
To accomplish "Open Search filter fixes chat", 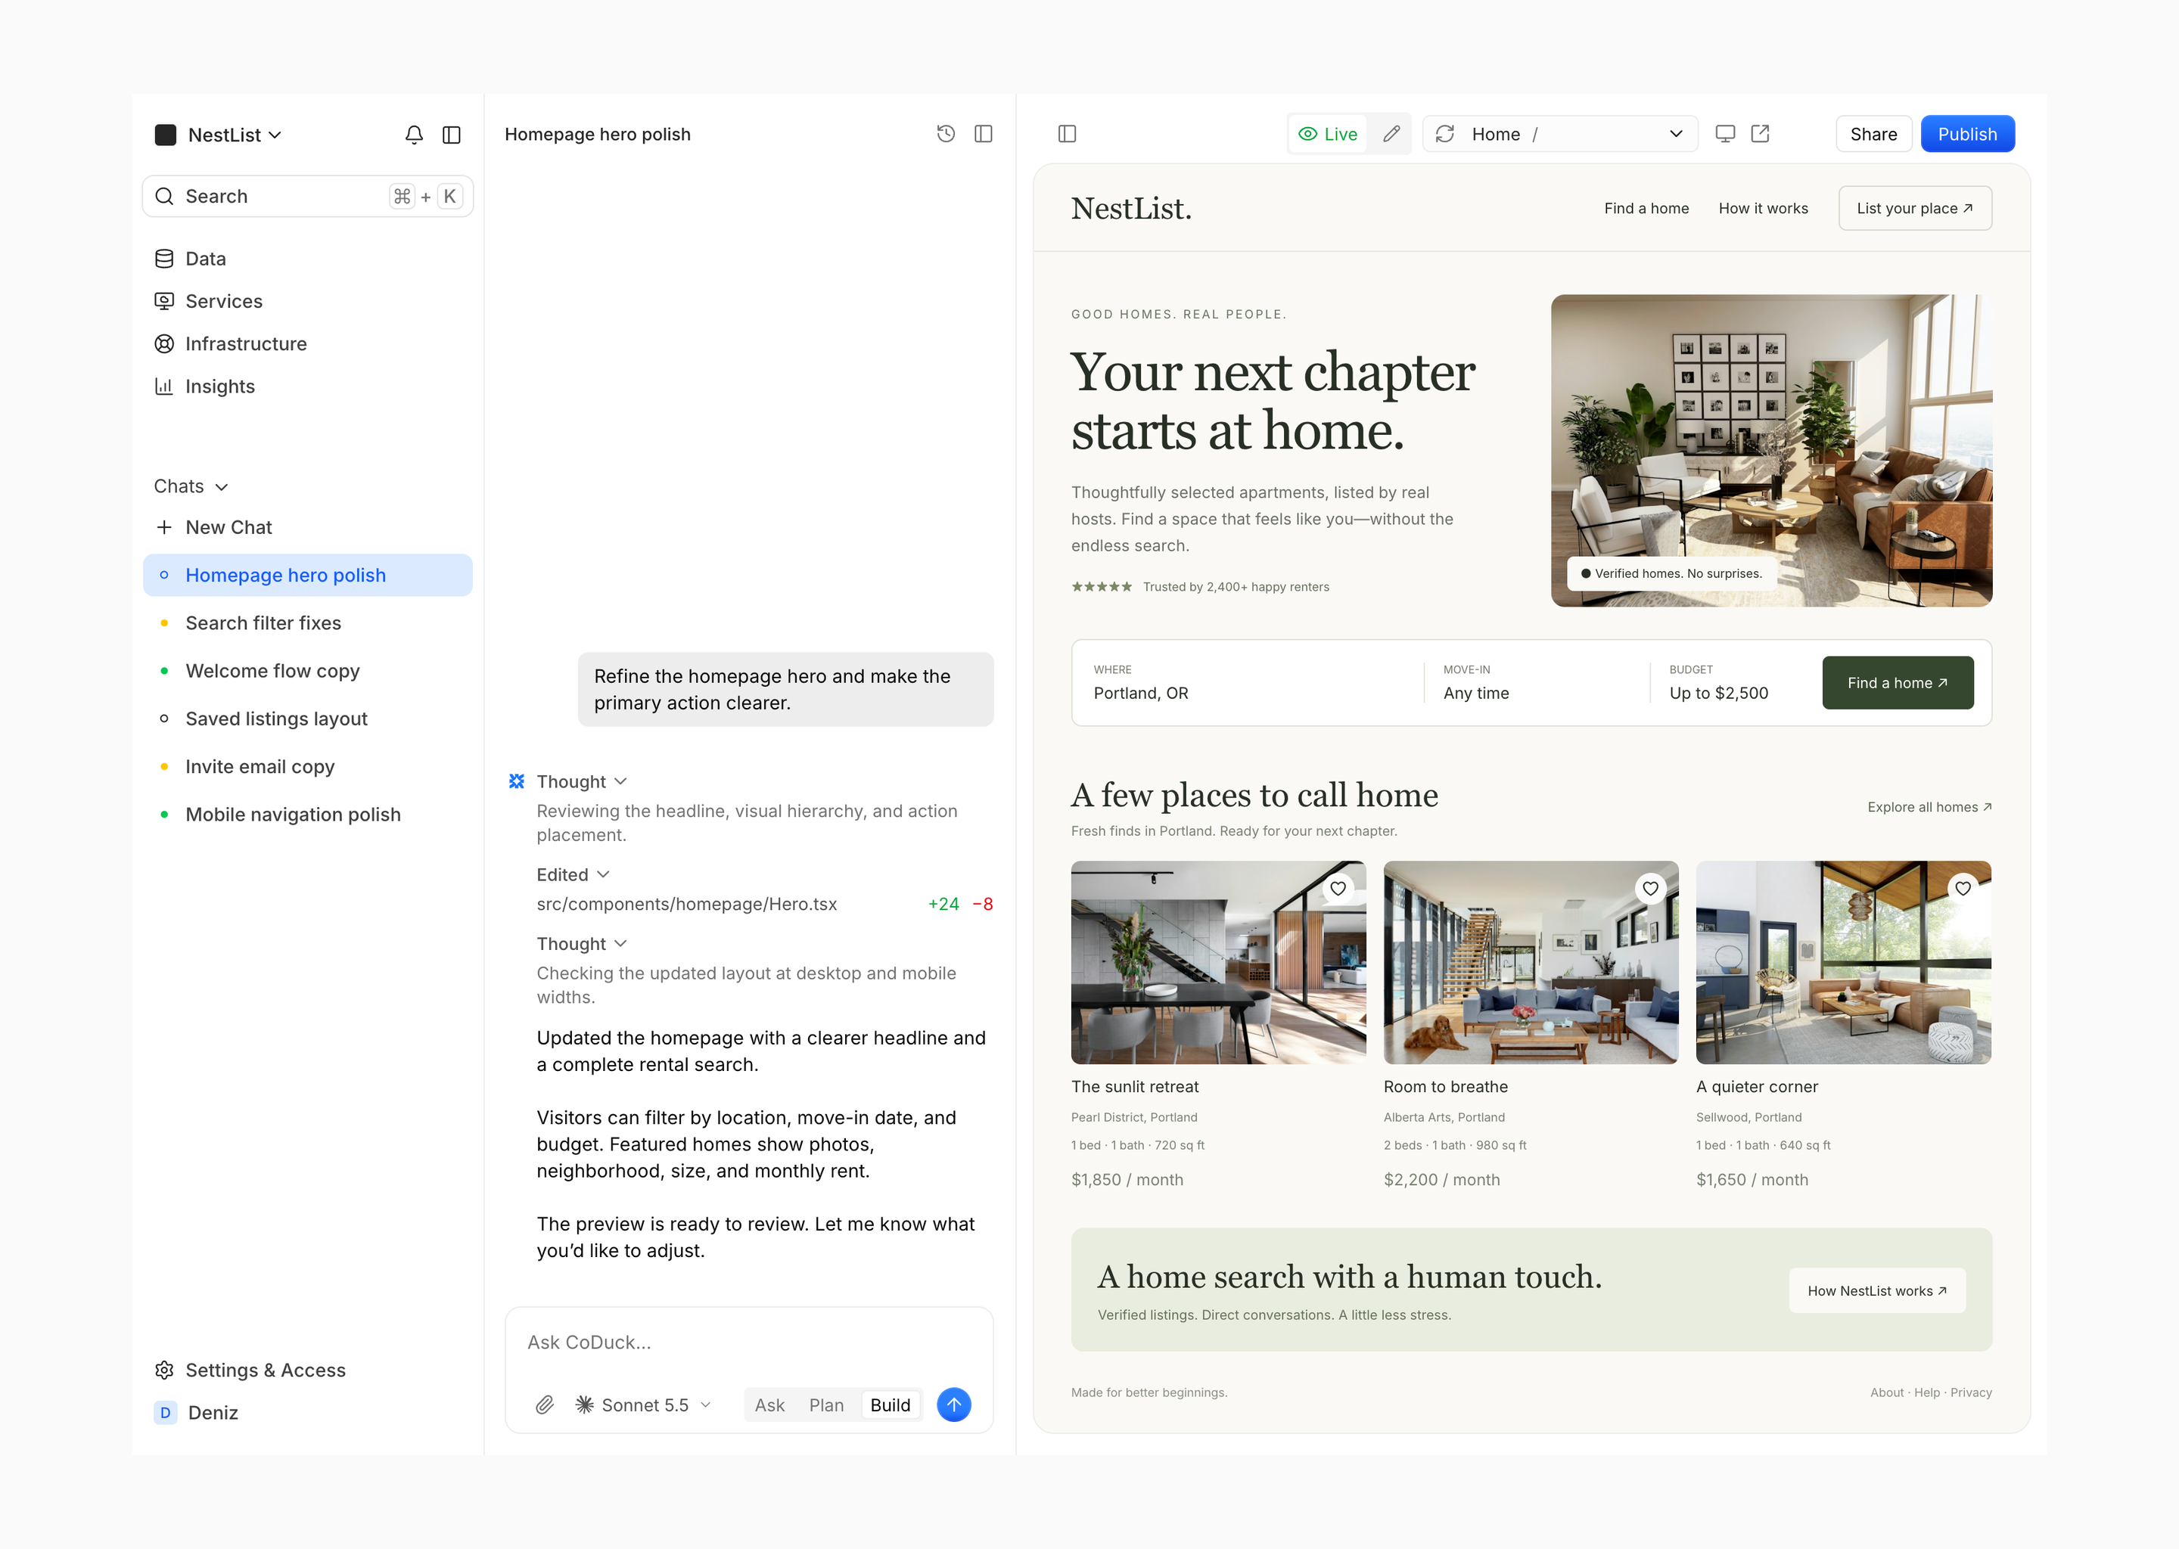I will pyautogui.click(x=307, y=622).
